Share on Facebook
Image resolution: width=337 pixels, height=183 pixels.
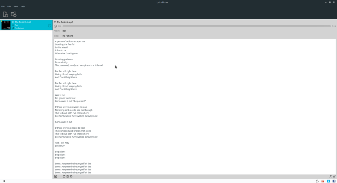coord(334,181)
